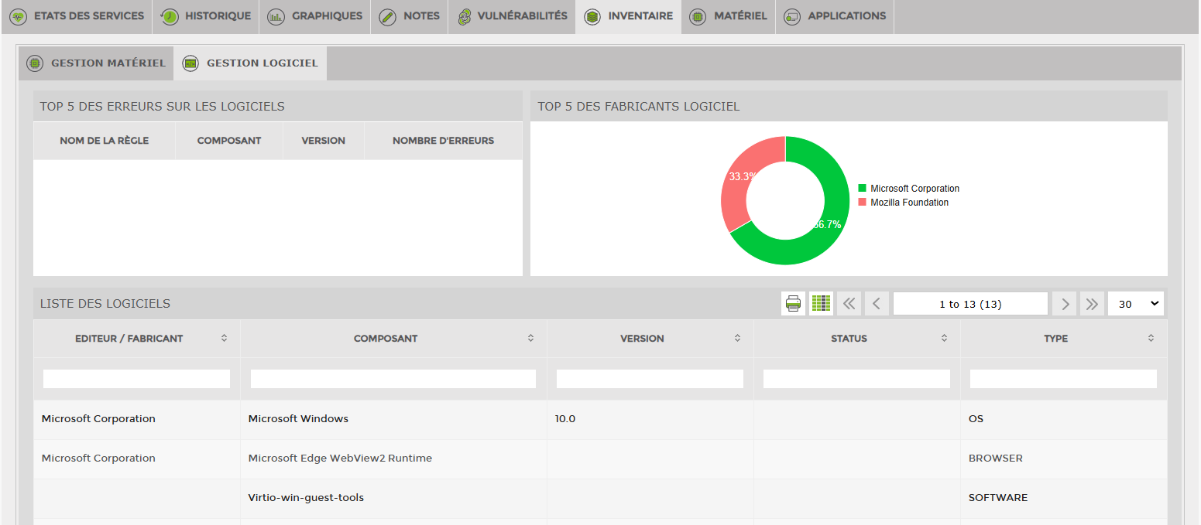The height and width of the screenshot is (525, 1201).
Task: Select the Microsoft Edge WebView2 Runtime cell
Action: [393, 459]
